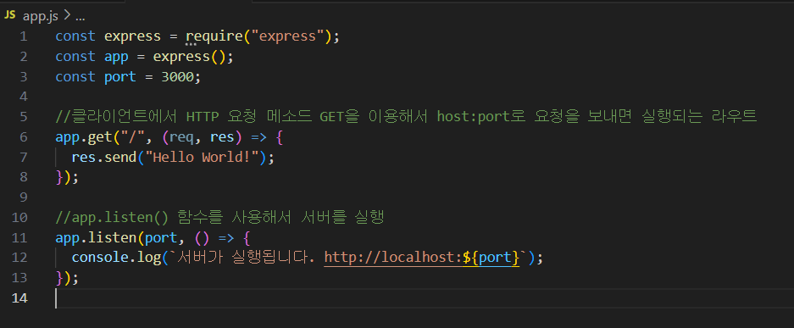Click the arrow => on line 6
The height and width of the screenshot is (328, 794).
pyautogui.click(x=259, y=137)
